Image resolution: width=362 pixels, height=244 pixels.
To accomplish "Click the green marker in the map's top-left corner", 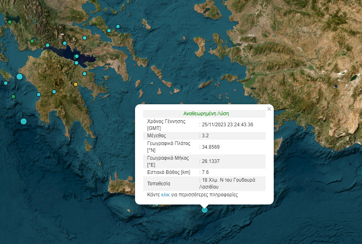I will click(x=10, y=22).
